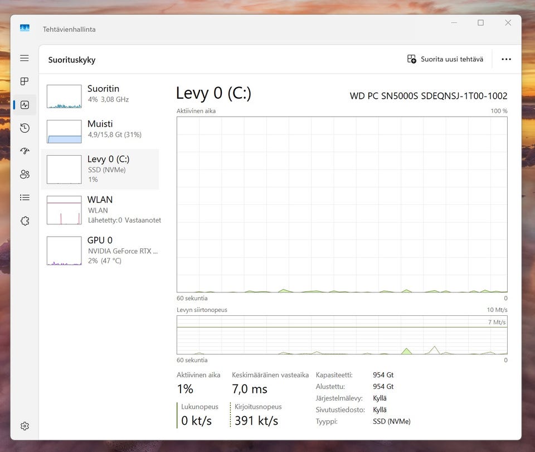Image resolution: width=535 pixels, height=452 pixels.
Task: Select the Performance (Suorituskyky) sidebar icon
Action: [x=25, y=105]
